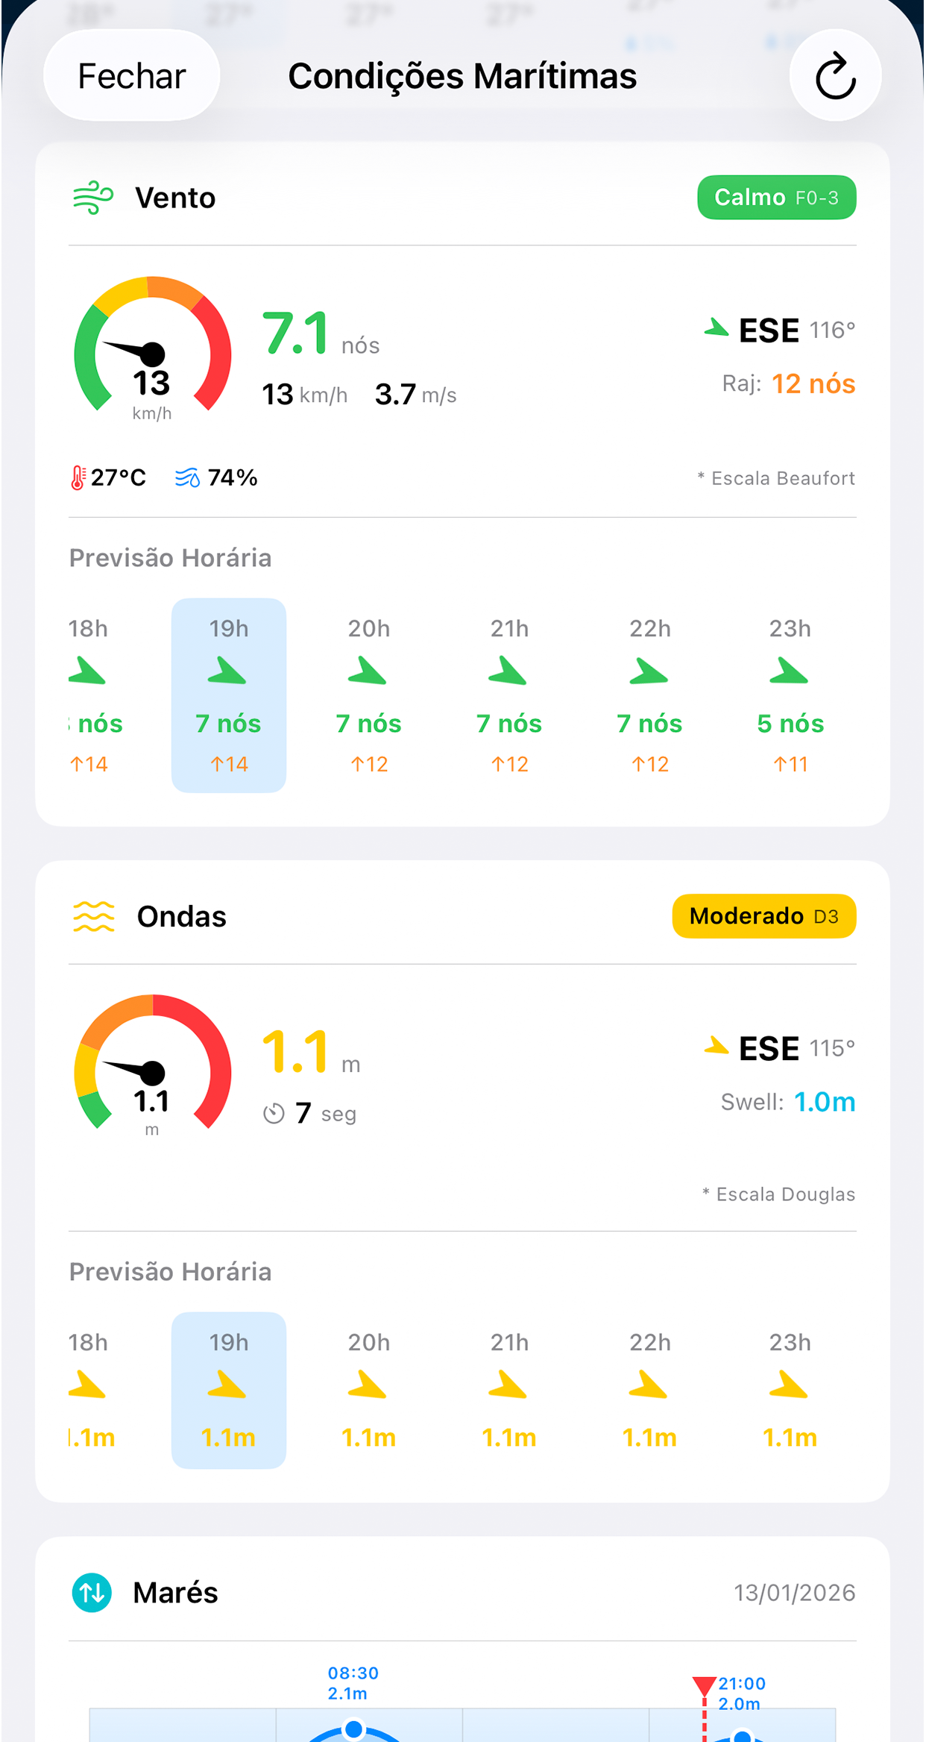The height and width of the screenshot is (1742, 926).
Task: Tap the Calmo F0-3 badge
Action: [x=776, y=198]
